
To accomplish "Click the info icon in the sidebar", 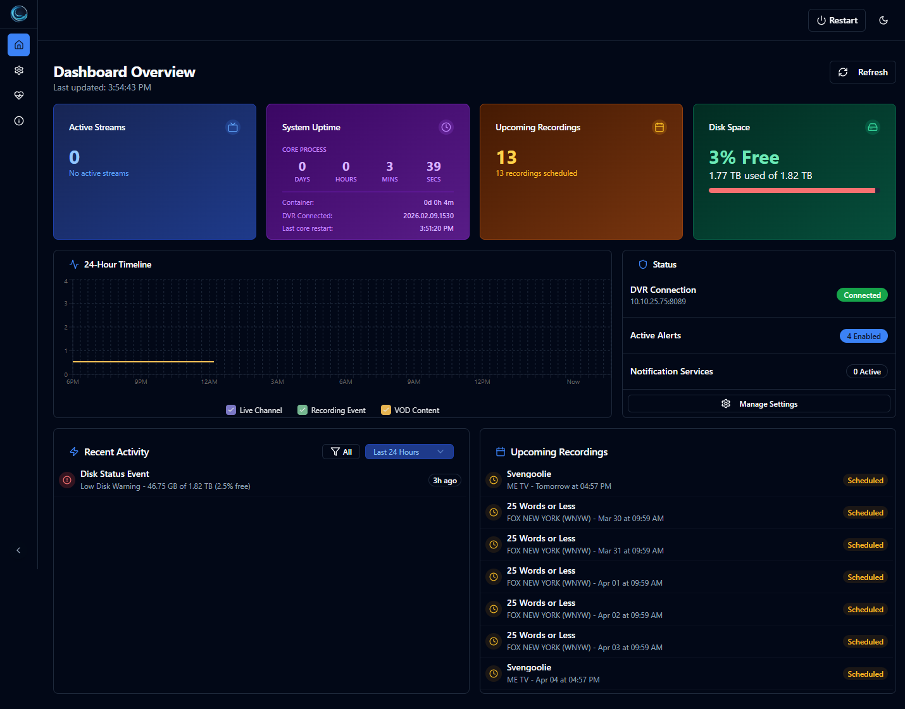I will click(x=18, y=120).
